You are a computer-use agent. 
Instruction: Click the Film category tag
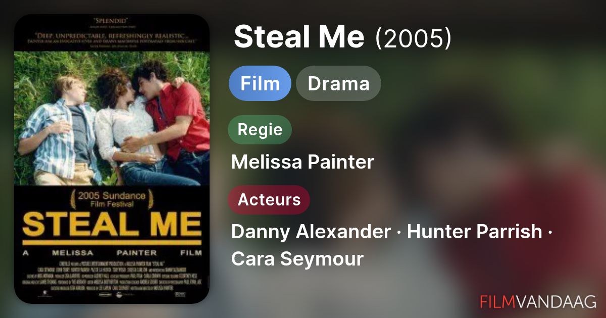tap(260, 83)
